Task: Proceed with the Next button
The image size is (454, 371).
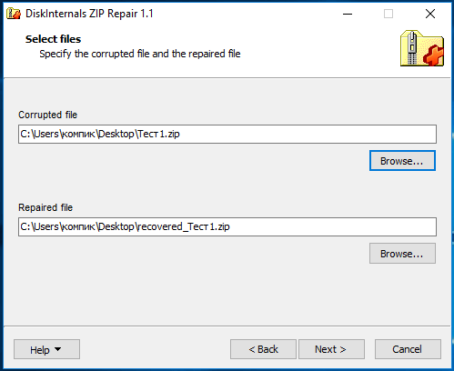Action: (x=331, y=349)
